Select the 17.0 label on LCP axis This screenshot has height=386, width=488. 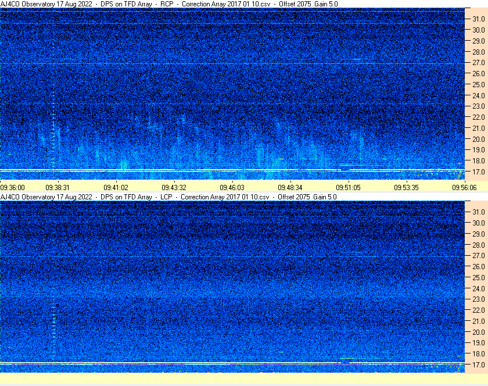pyautogui.click(x=479, y=364)
